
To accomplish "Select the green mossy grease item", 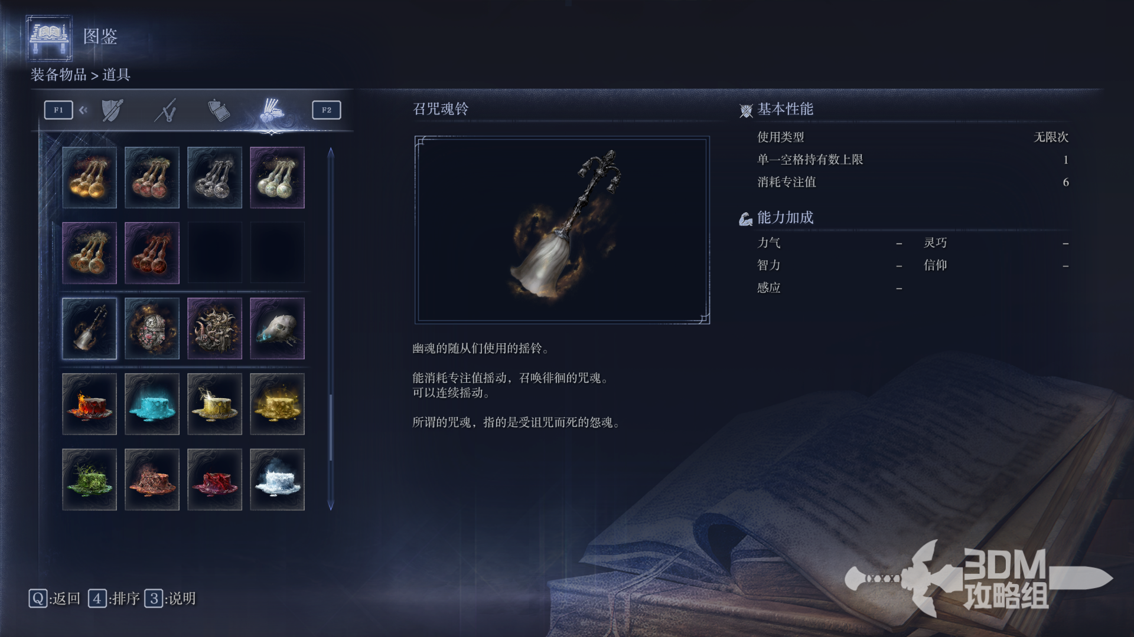I will click(89, 480).
